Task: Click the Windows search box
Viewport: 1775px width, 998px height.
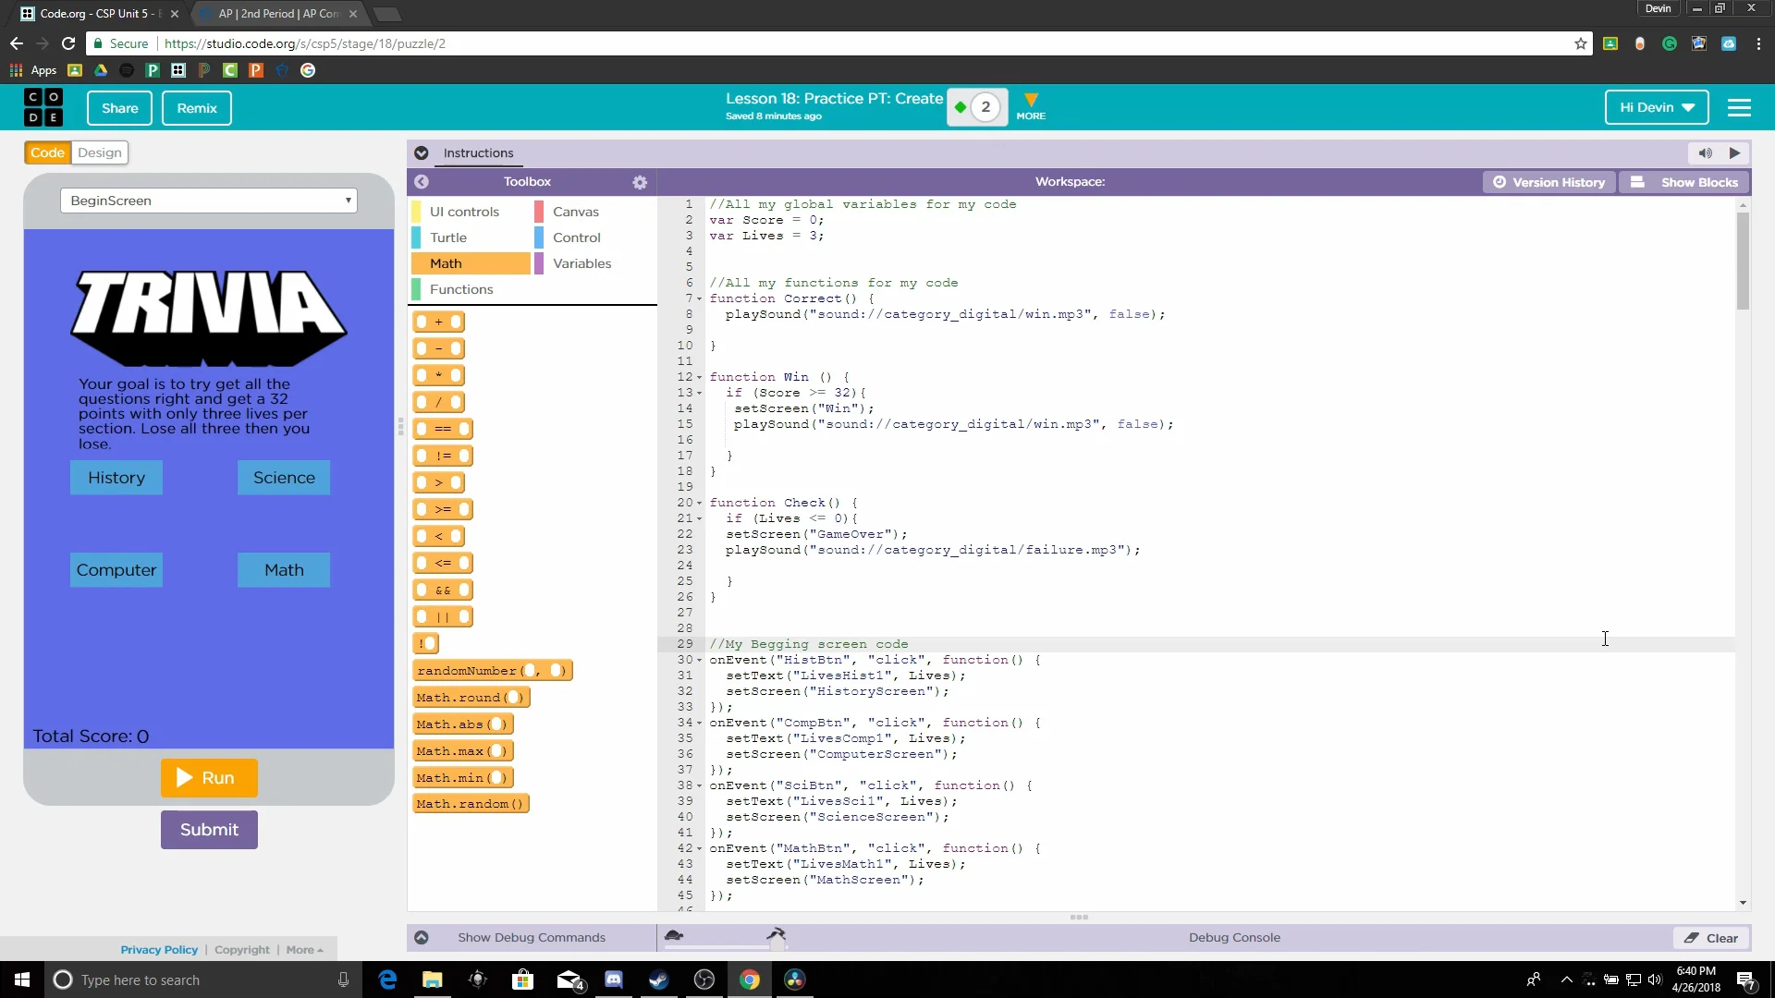Action: 185,980
